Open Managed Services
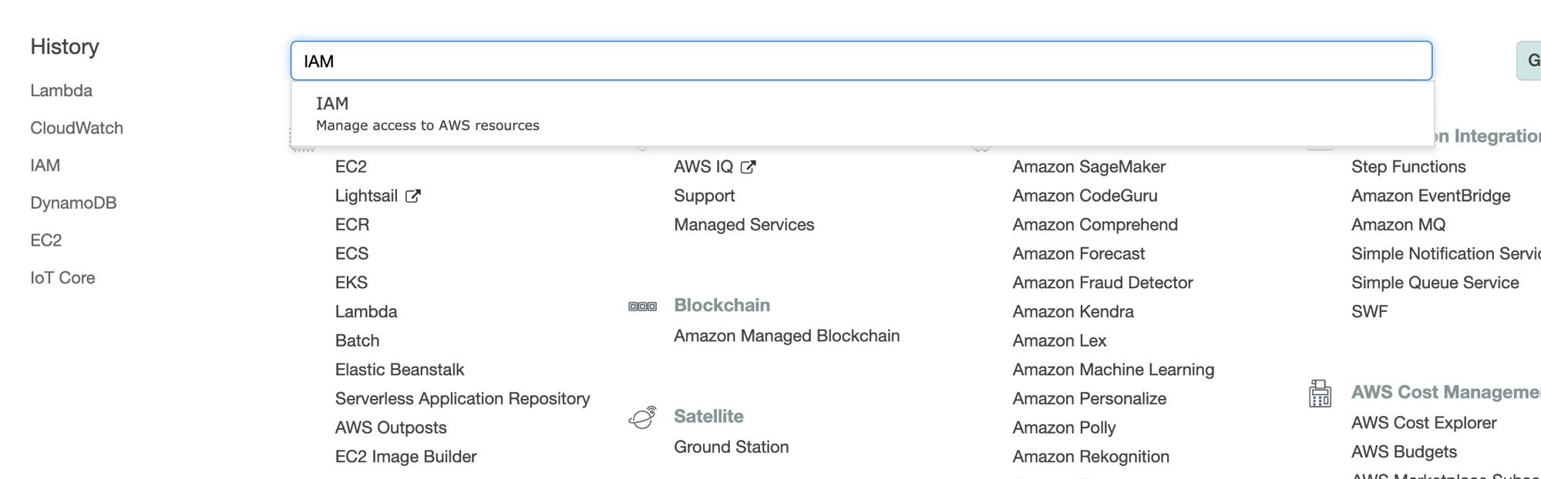The image size is (1541, 479). pos(744,225)
